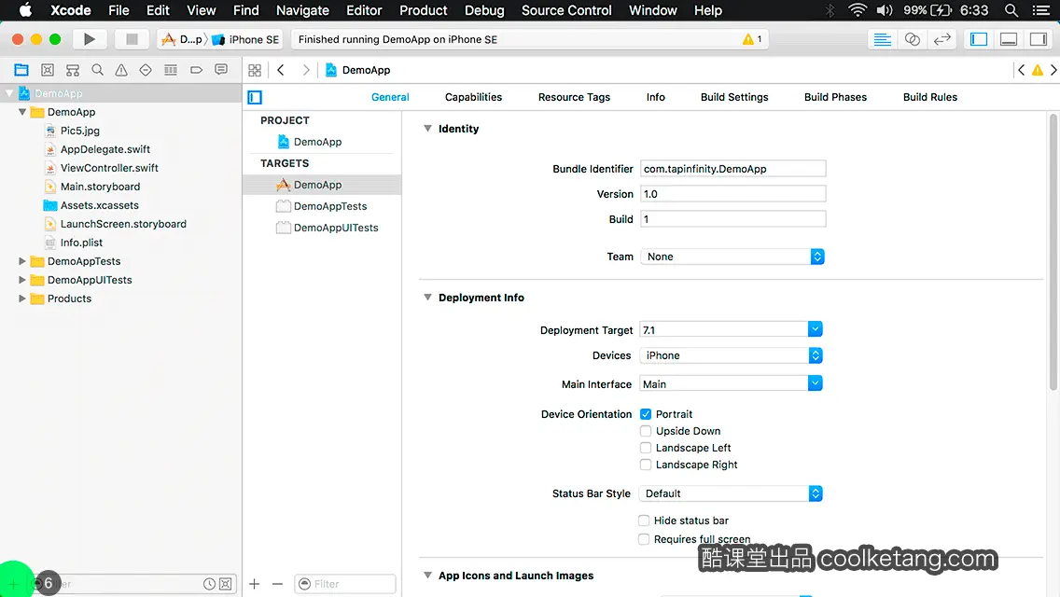This screenshot has height=597, width=1060.
Task: Open ViewController.swift in the navigator
Action: 109,168
